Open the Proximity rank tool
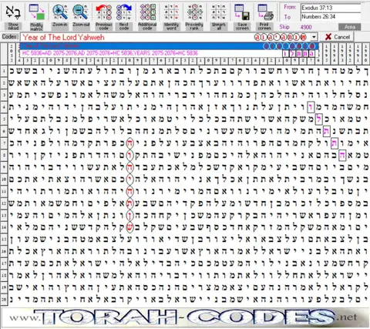The width and height of the screenshot is (370, 329). (194, 12)
